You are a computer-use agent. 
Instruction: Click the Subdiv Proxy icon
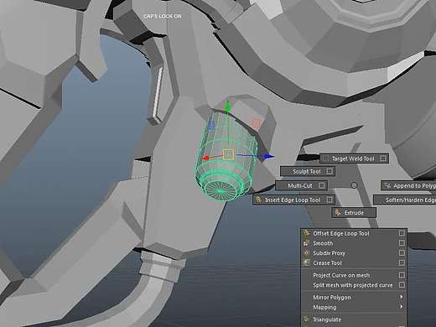307,253
